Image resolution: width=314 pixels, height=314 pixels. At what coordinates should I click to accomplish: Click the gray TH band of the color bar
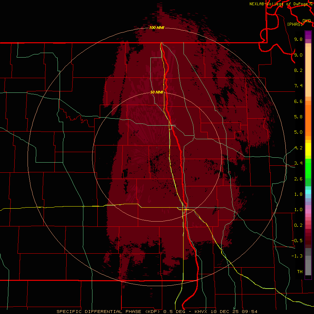click(308, 267)
